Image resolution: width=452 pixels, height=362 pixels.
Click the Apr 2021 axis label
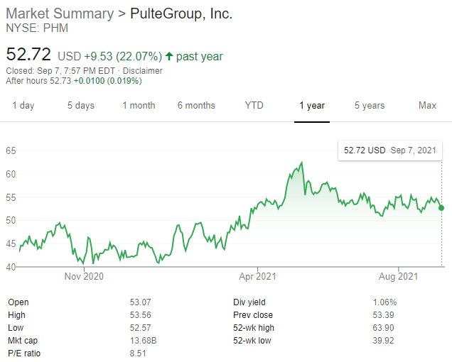(x=257, y=276)
